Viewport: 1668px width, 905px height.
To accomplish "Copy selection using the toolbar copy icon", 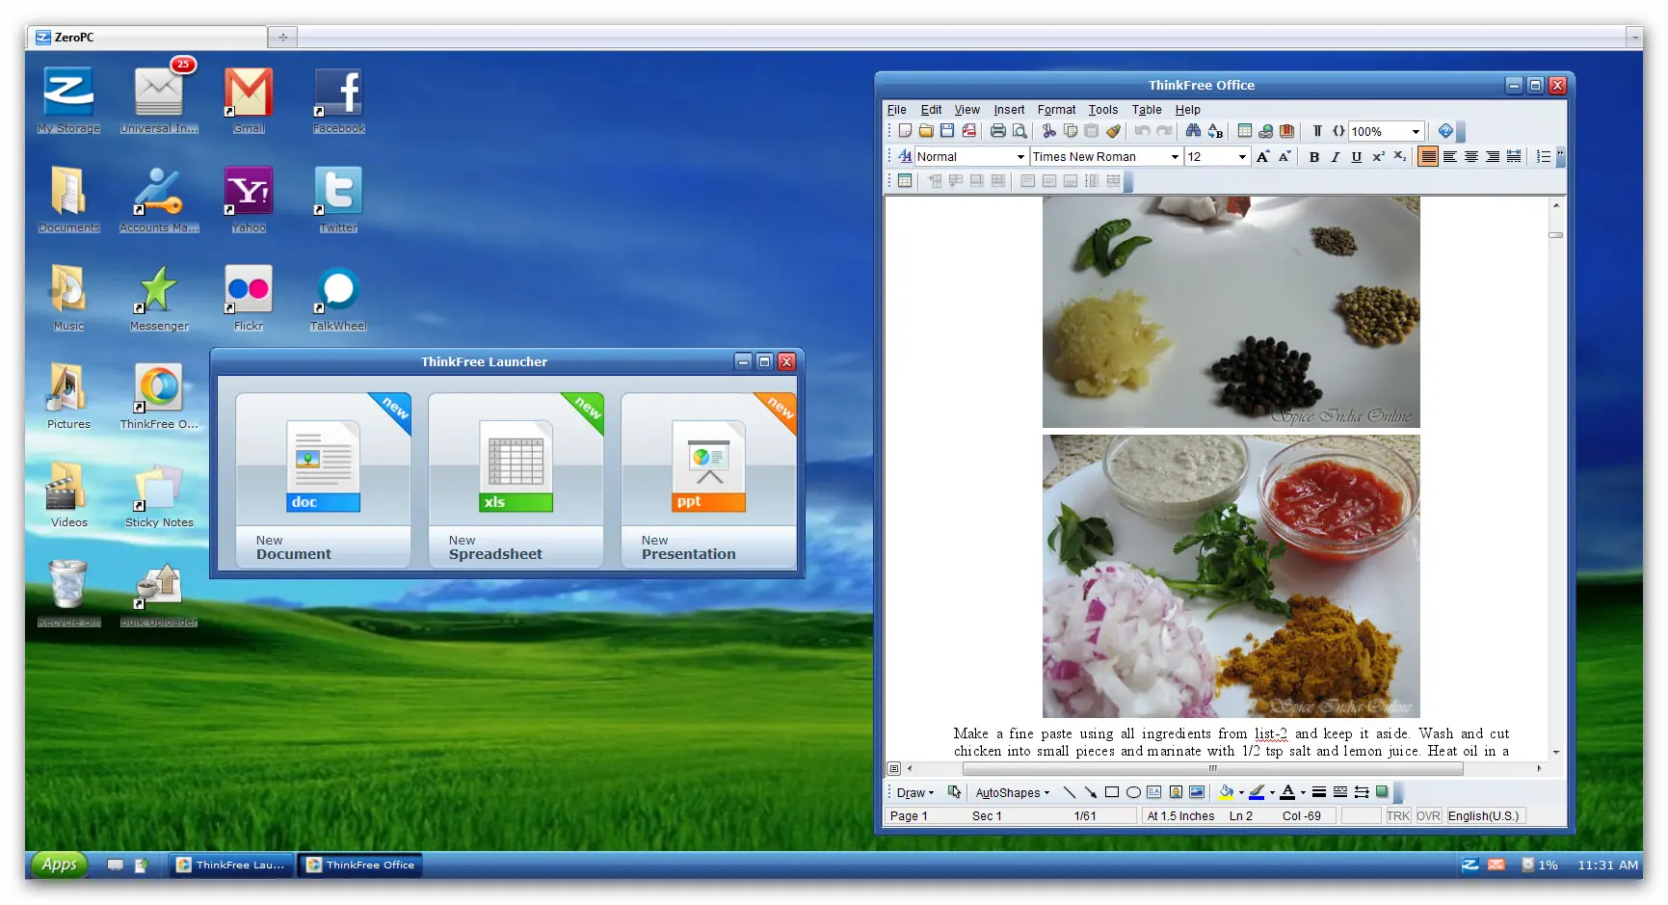I will tap(1071, 131).
